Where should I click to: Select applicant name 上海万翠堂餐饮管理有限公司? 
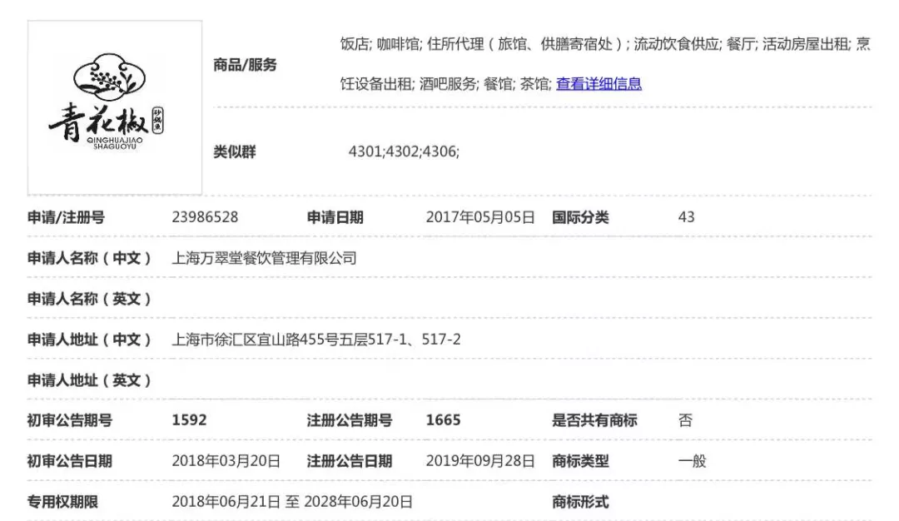click(265, 259)
